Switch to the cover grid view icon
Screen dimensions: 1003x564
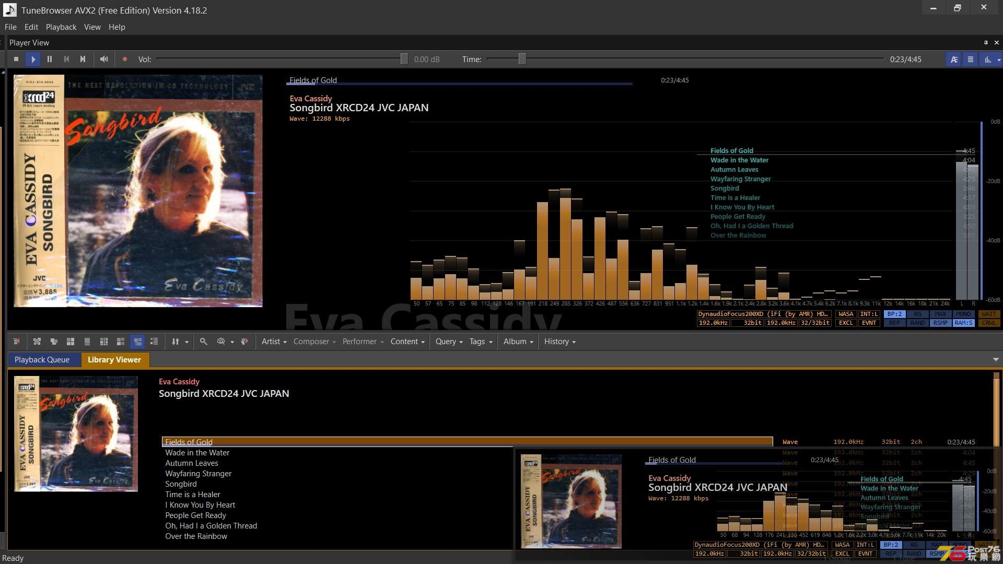click(x=71, y=342)
